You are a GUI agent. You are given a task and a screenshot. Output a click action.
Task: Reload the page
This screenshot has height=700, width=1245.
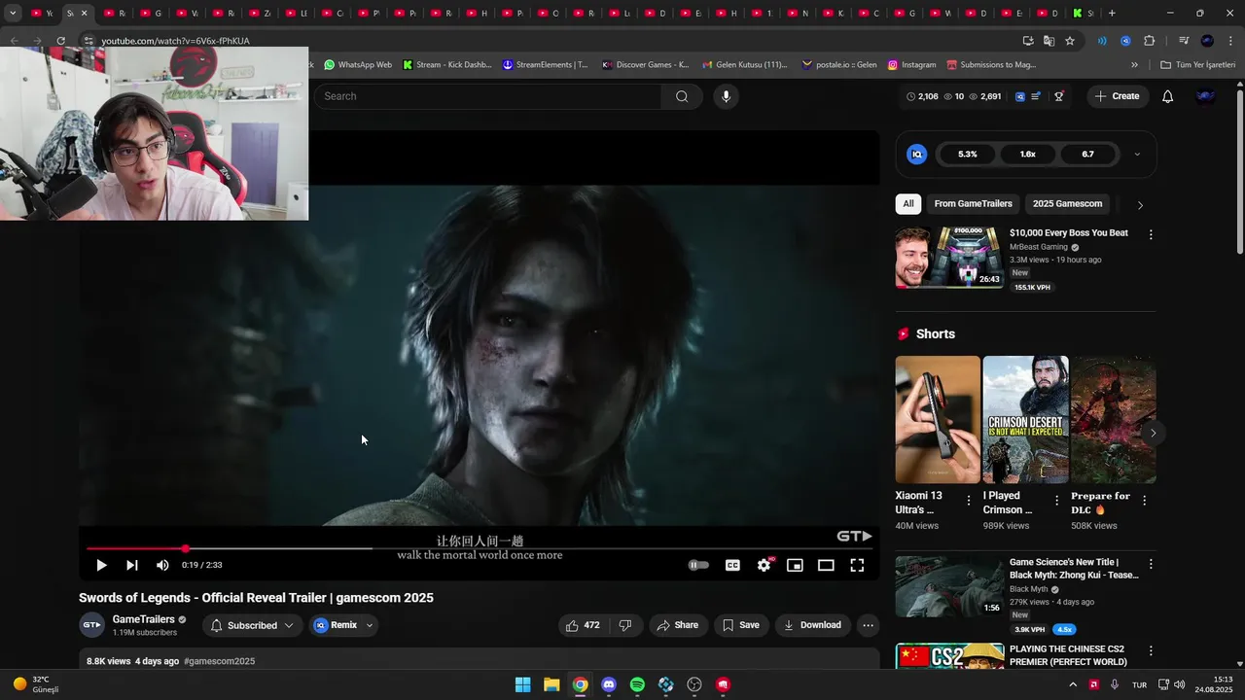tap(60, 41)
